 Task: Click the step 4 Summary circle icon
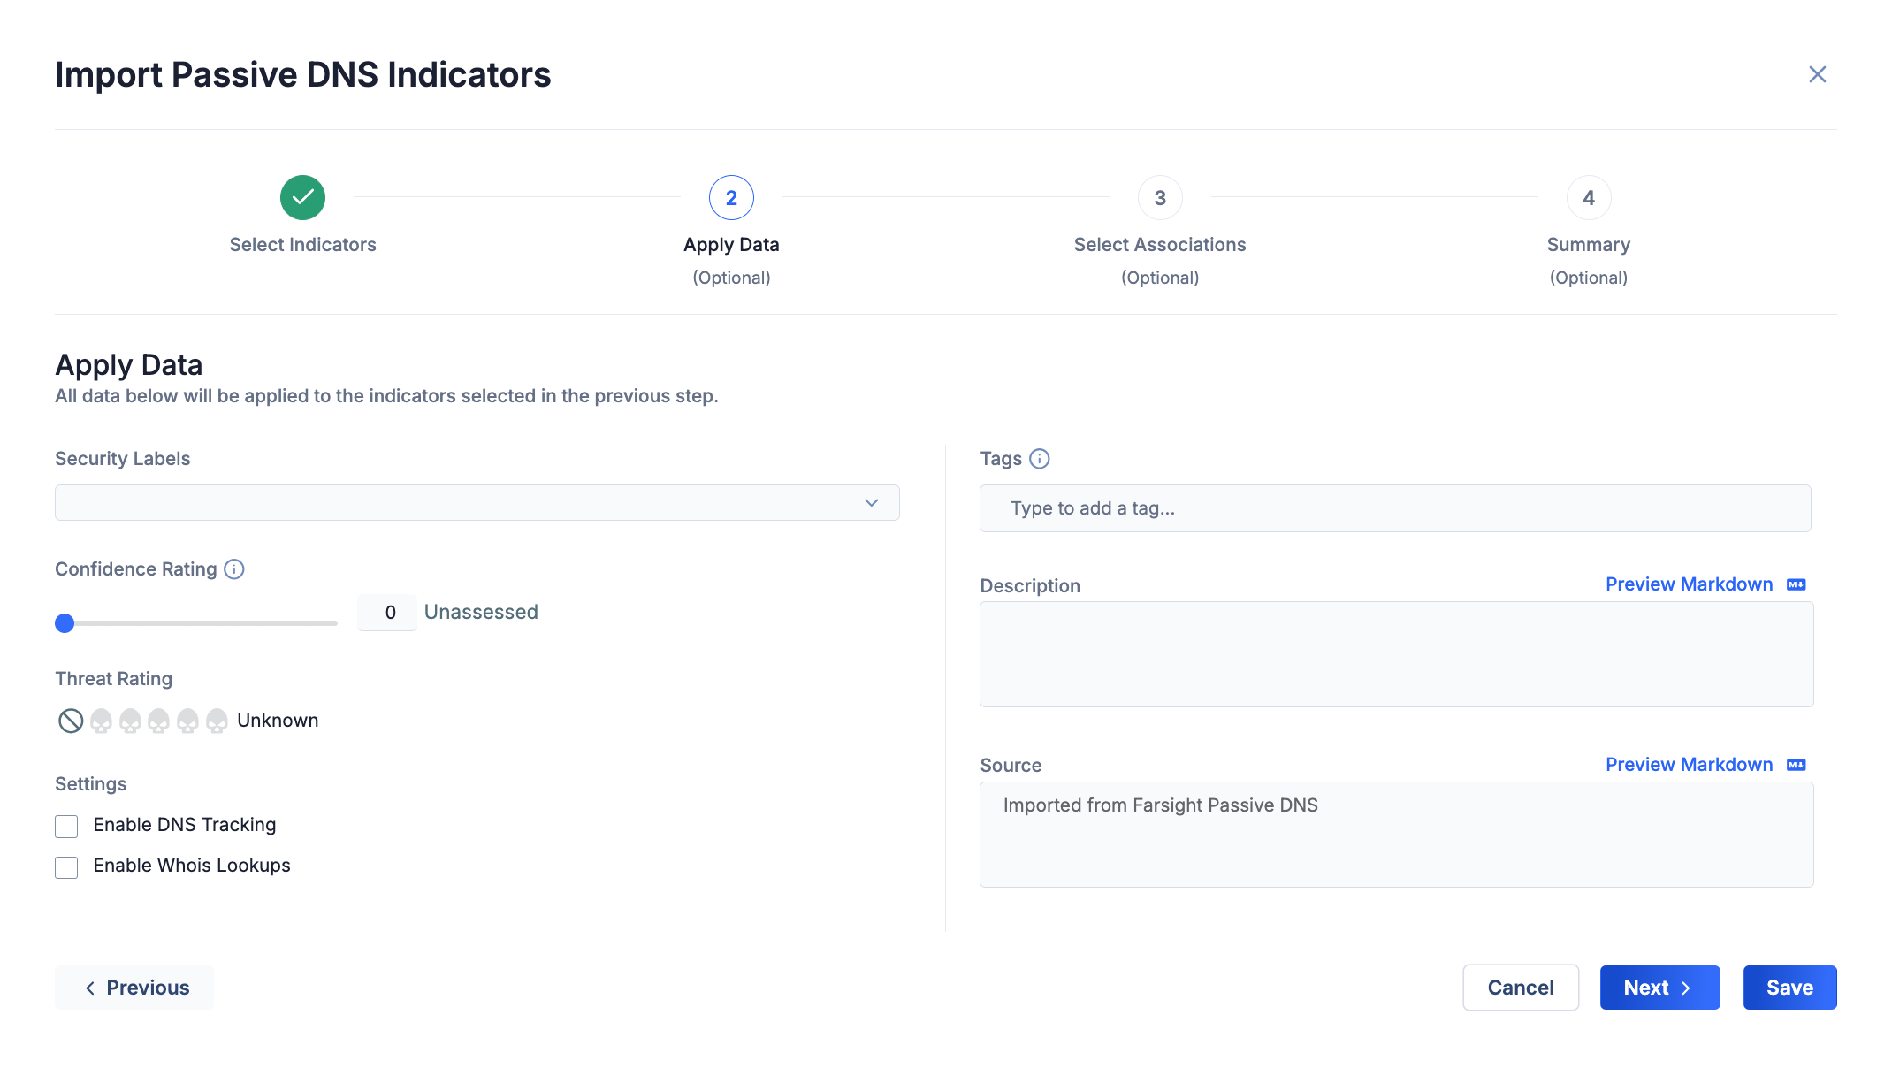click(1587, 197)
